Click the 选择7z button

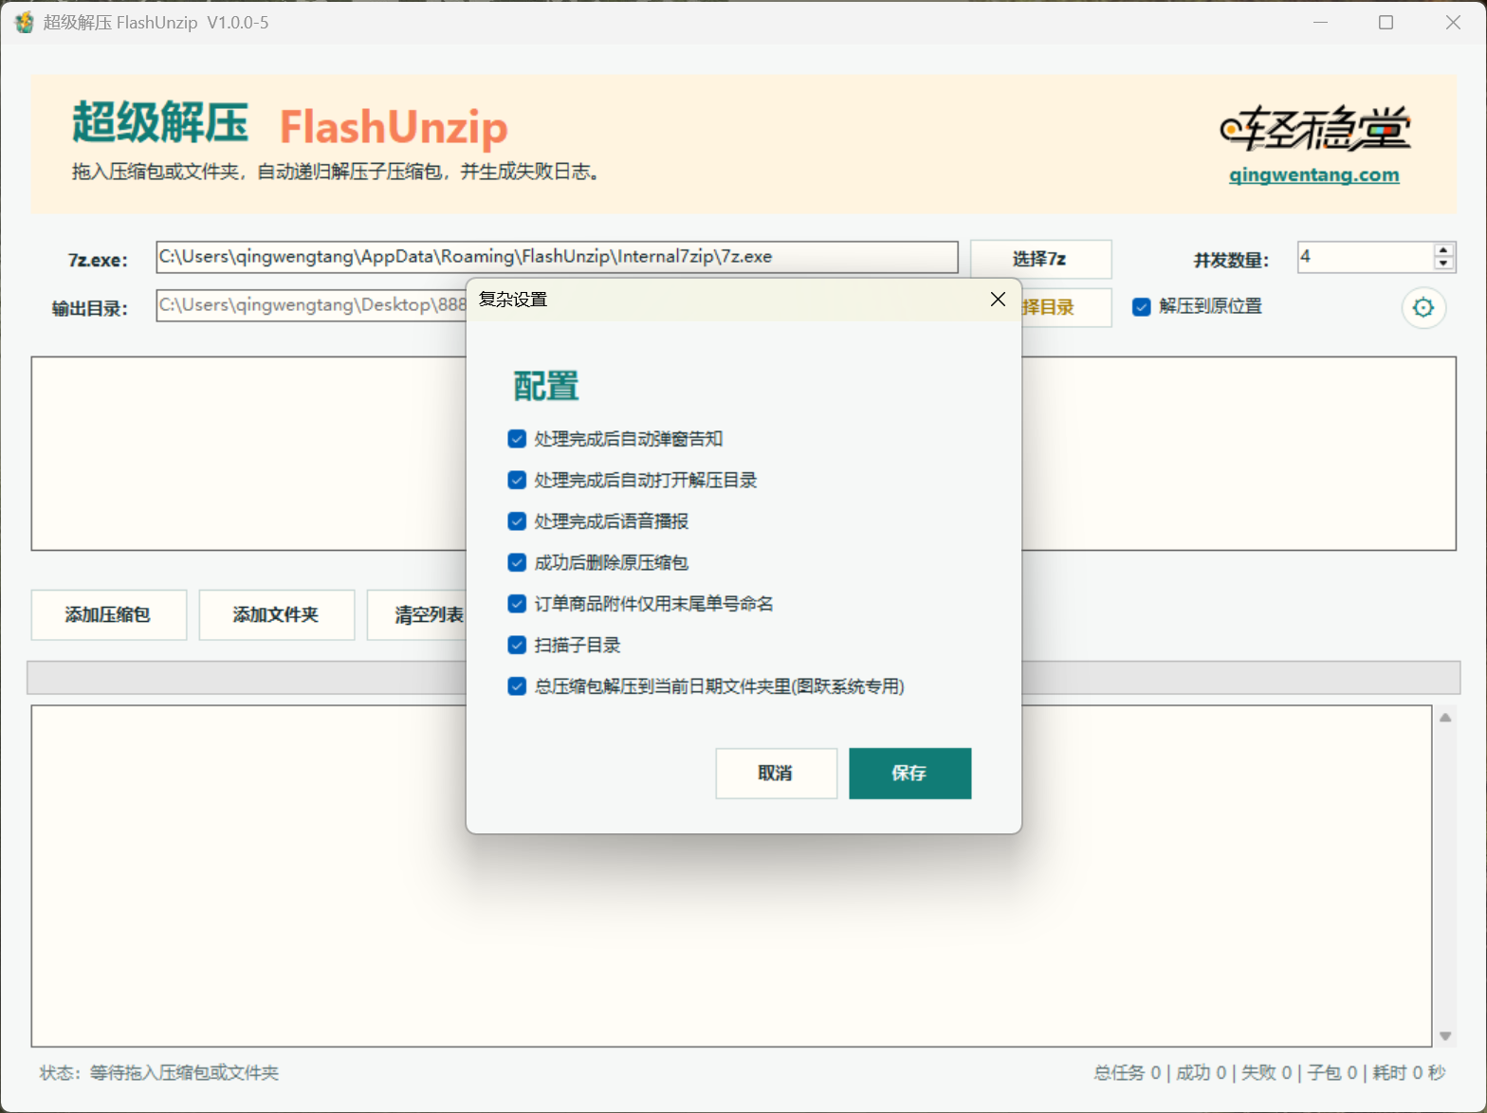tap(1040, 259)
